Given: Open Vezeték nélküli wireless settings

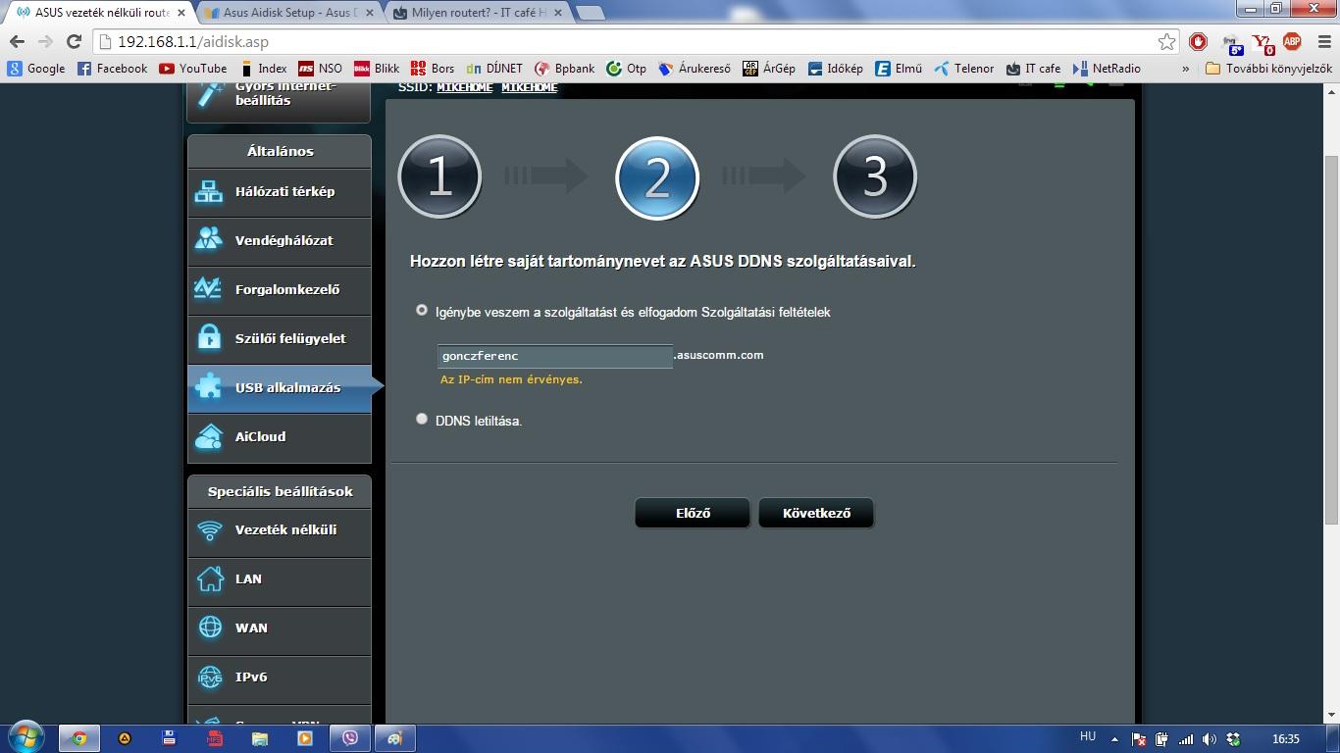Looking at the screenshot, I should click(280, 530).
